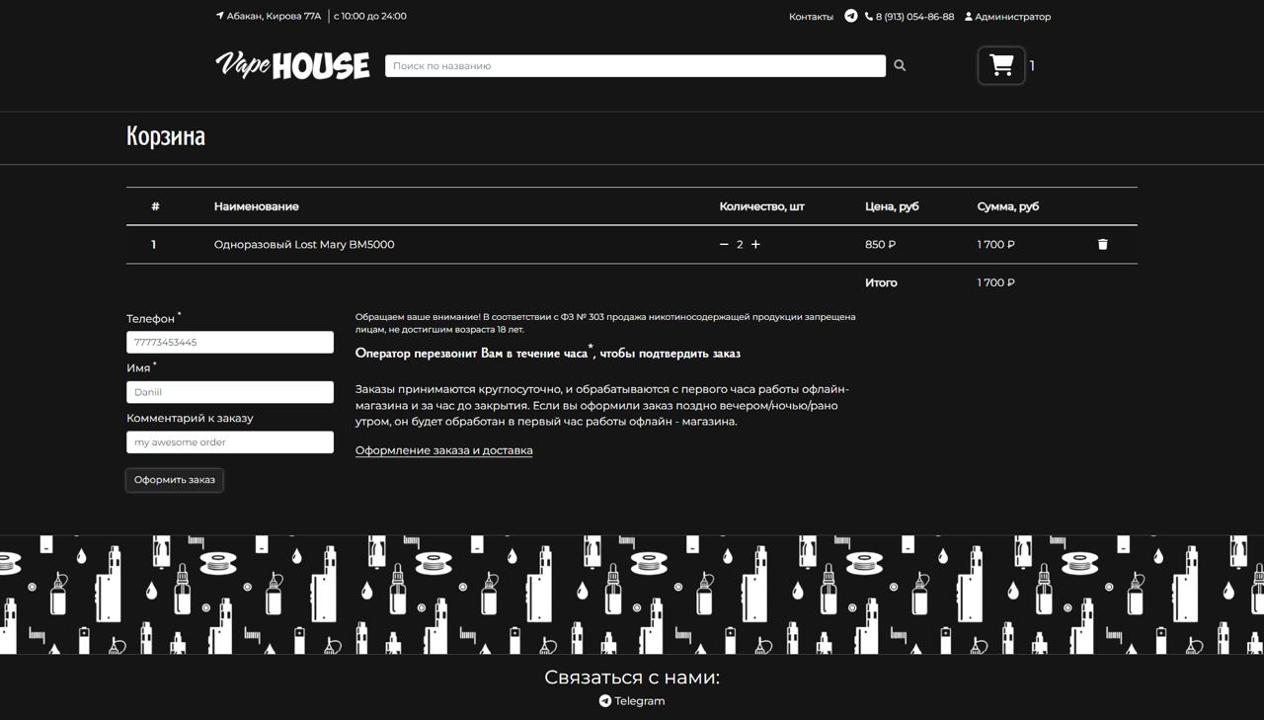The height and width of the screenshot is (720, 1264).
Task: Open the Telegram icon in the header
Action: point(850,16)
